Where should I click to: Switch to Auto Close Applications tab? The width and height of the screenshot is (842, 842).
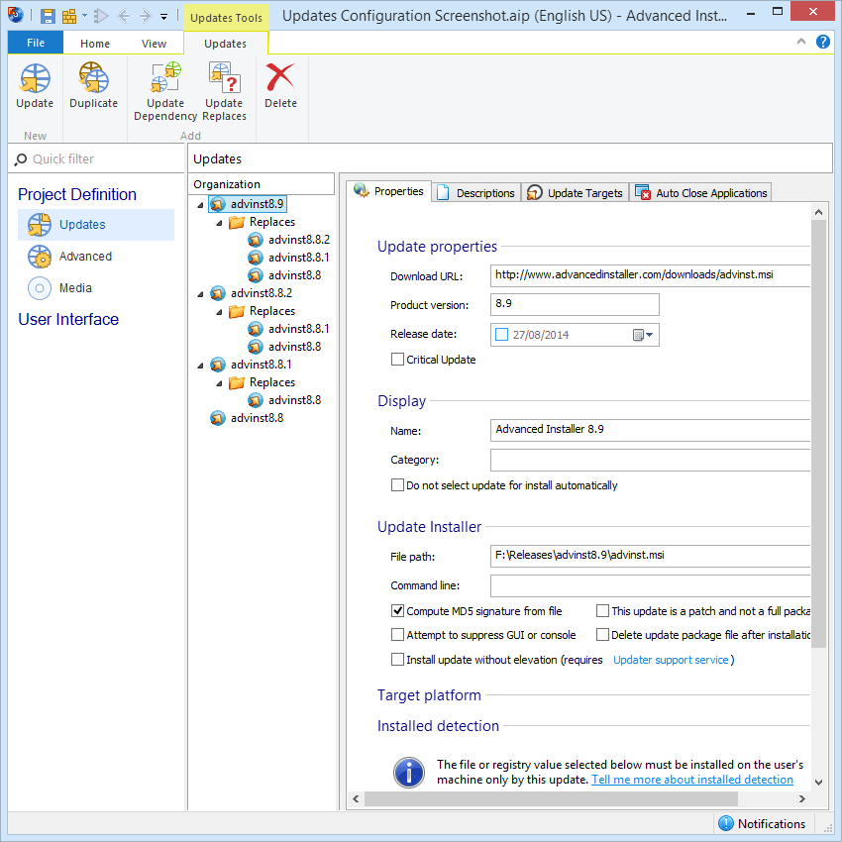pos(700,193)
